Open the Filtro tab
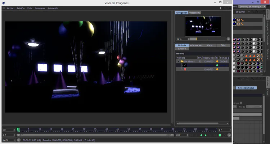Image resolution: width=270 pixels, height=144 pixels. pyautogui.click(x=223, y=45)
